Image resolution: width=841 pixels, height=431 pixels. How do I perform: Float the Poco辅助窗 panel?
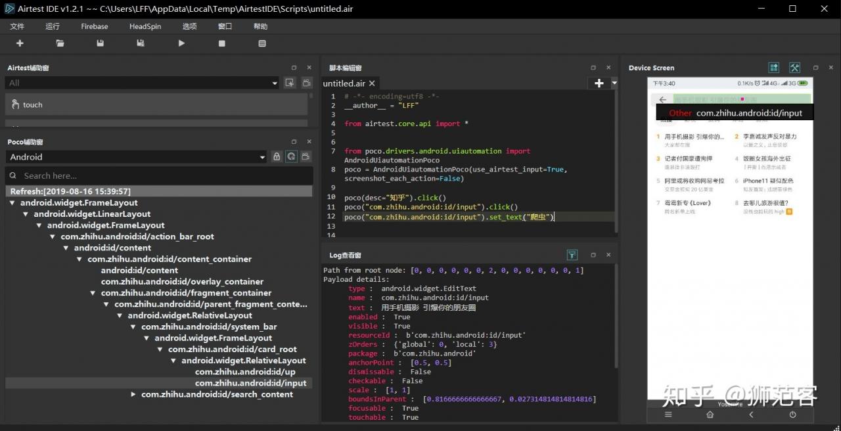[x=294, y=142]
